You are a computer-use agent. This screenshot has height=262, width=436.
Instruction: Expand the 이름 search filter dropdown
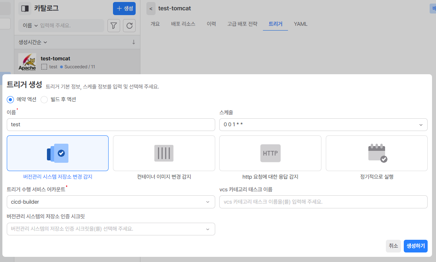click(x=30, y=25)
